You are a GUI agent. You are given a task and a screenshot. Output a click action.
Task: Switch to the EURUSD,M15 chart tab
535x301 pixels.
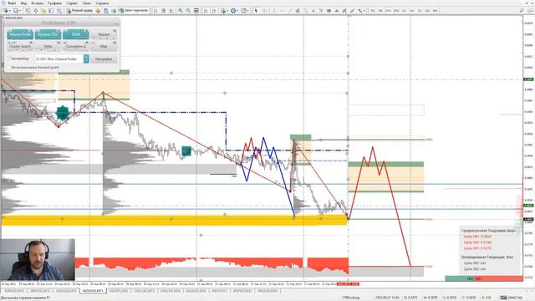pyautogui.click(x=14, y=291)
